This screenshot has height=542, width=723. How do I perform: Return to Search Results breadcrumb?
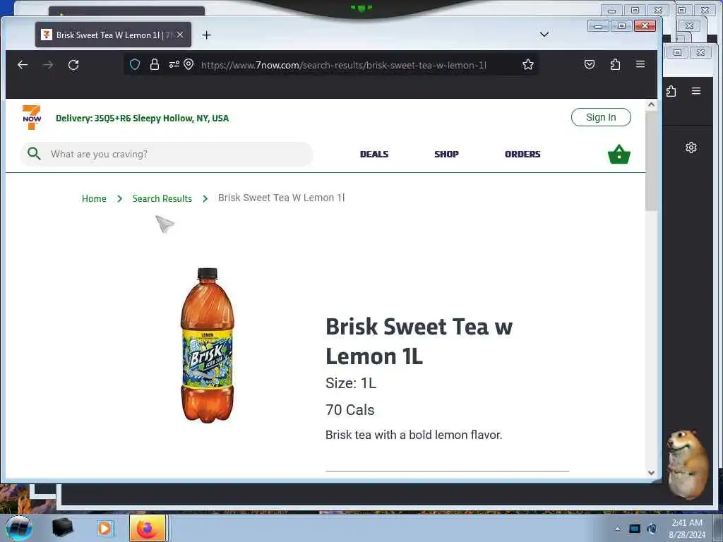(x=162, y=198)
